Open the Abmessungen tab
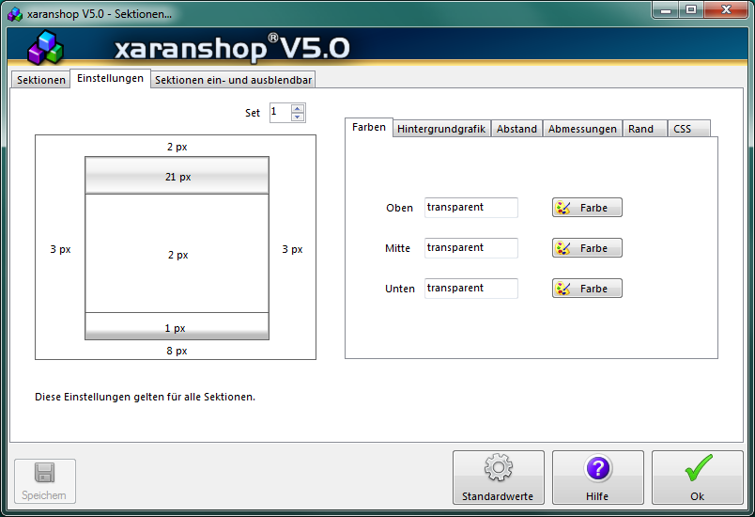 [582, 129]
